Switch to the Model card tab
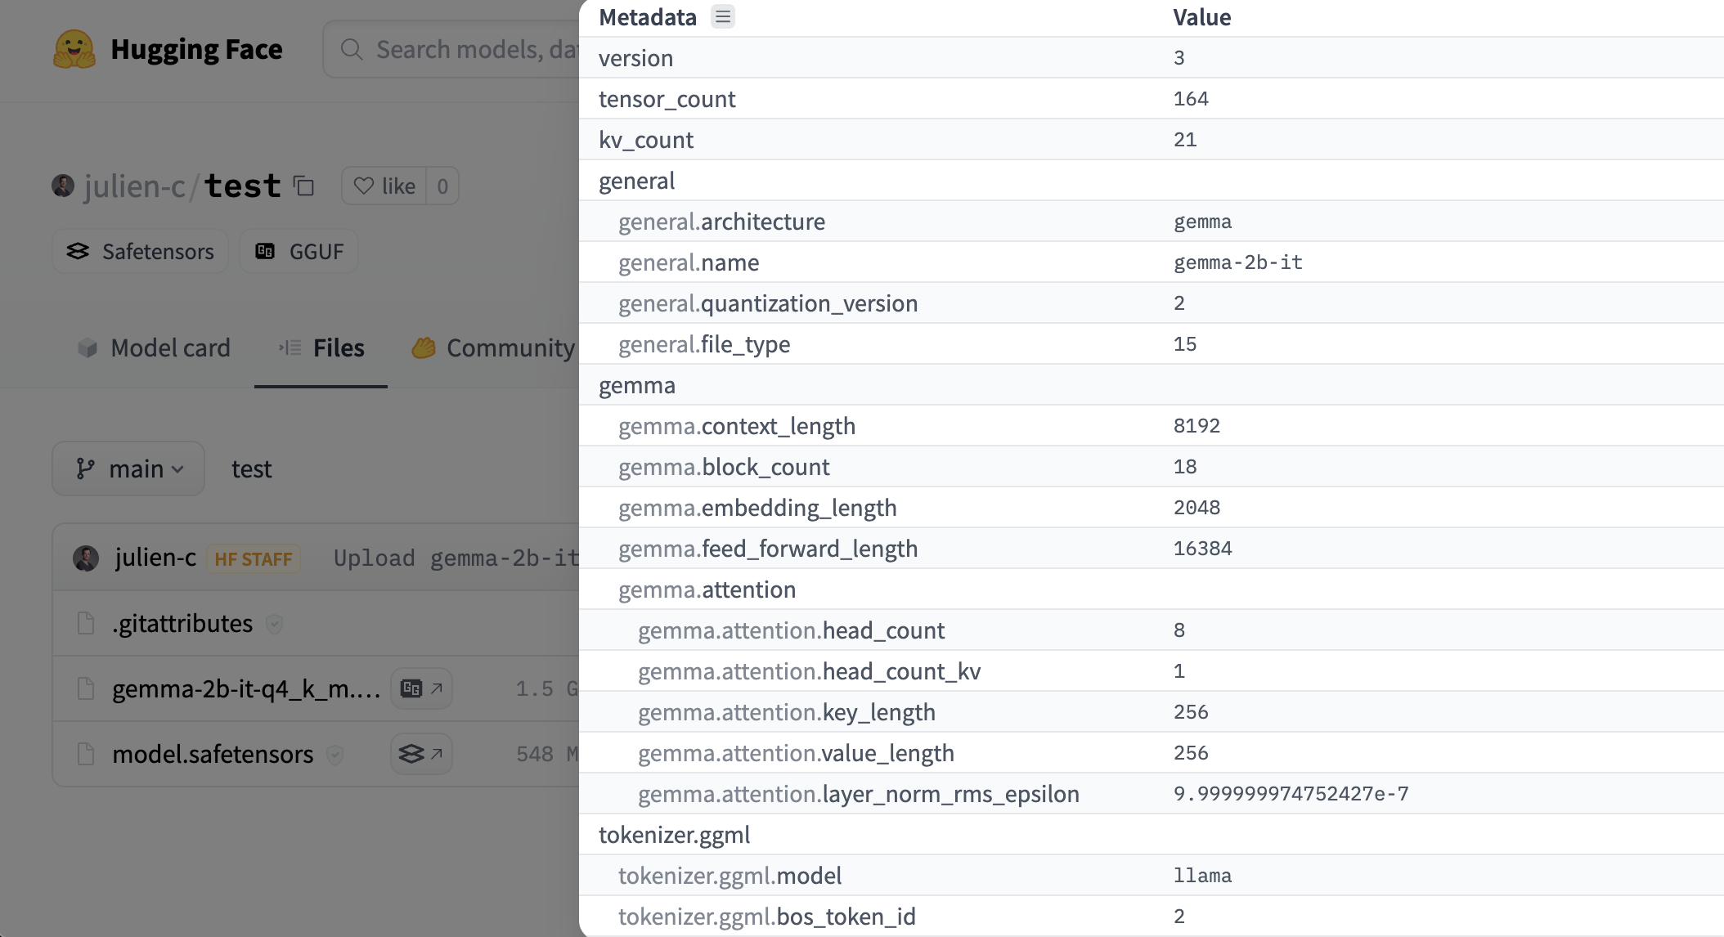 (154, 348)
